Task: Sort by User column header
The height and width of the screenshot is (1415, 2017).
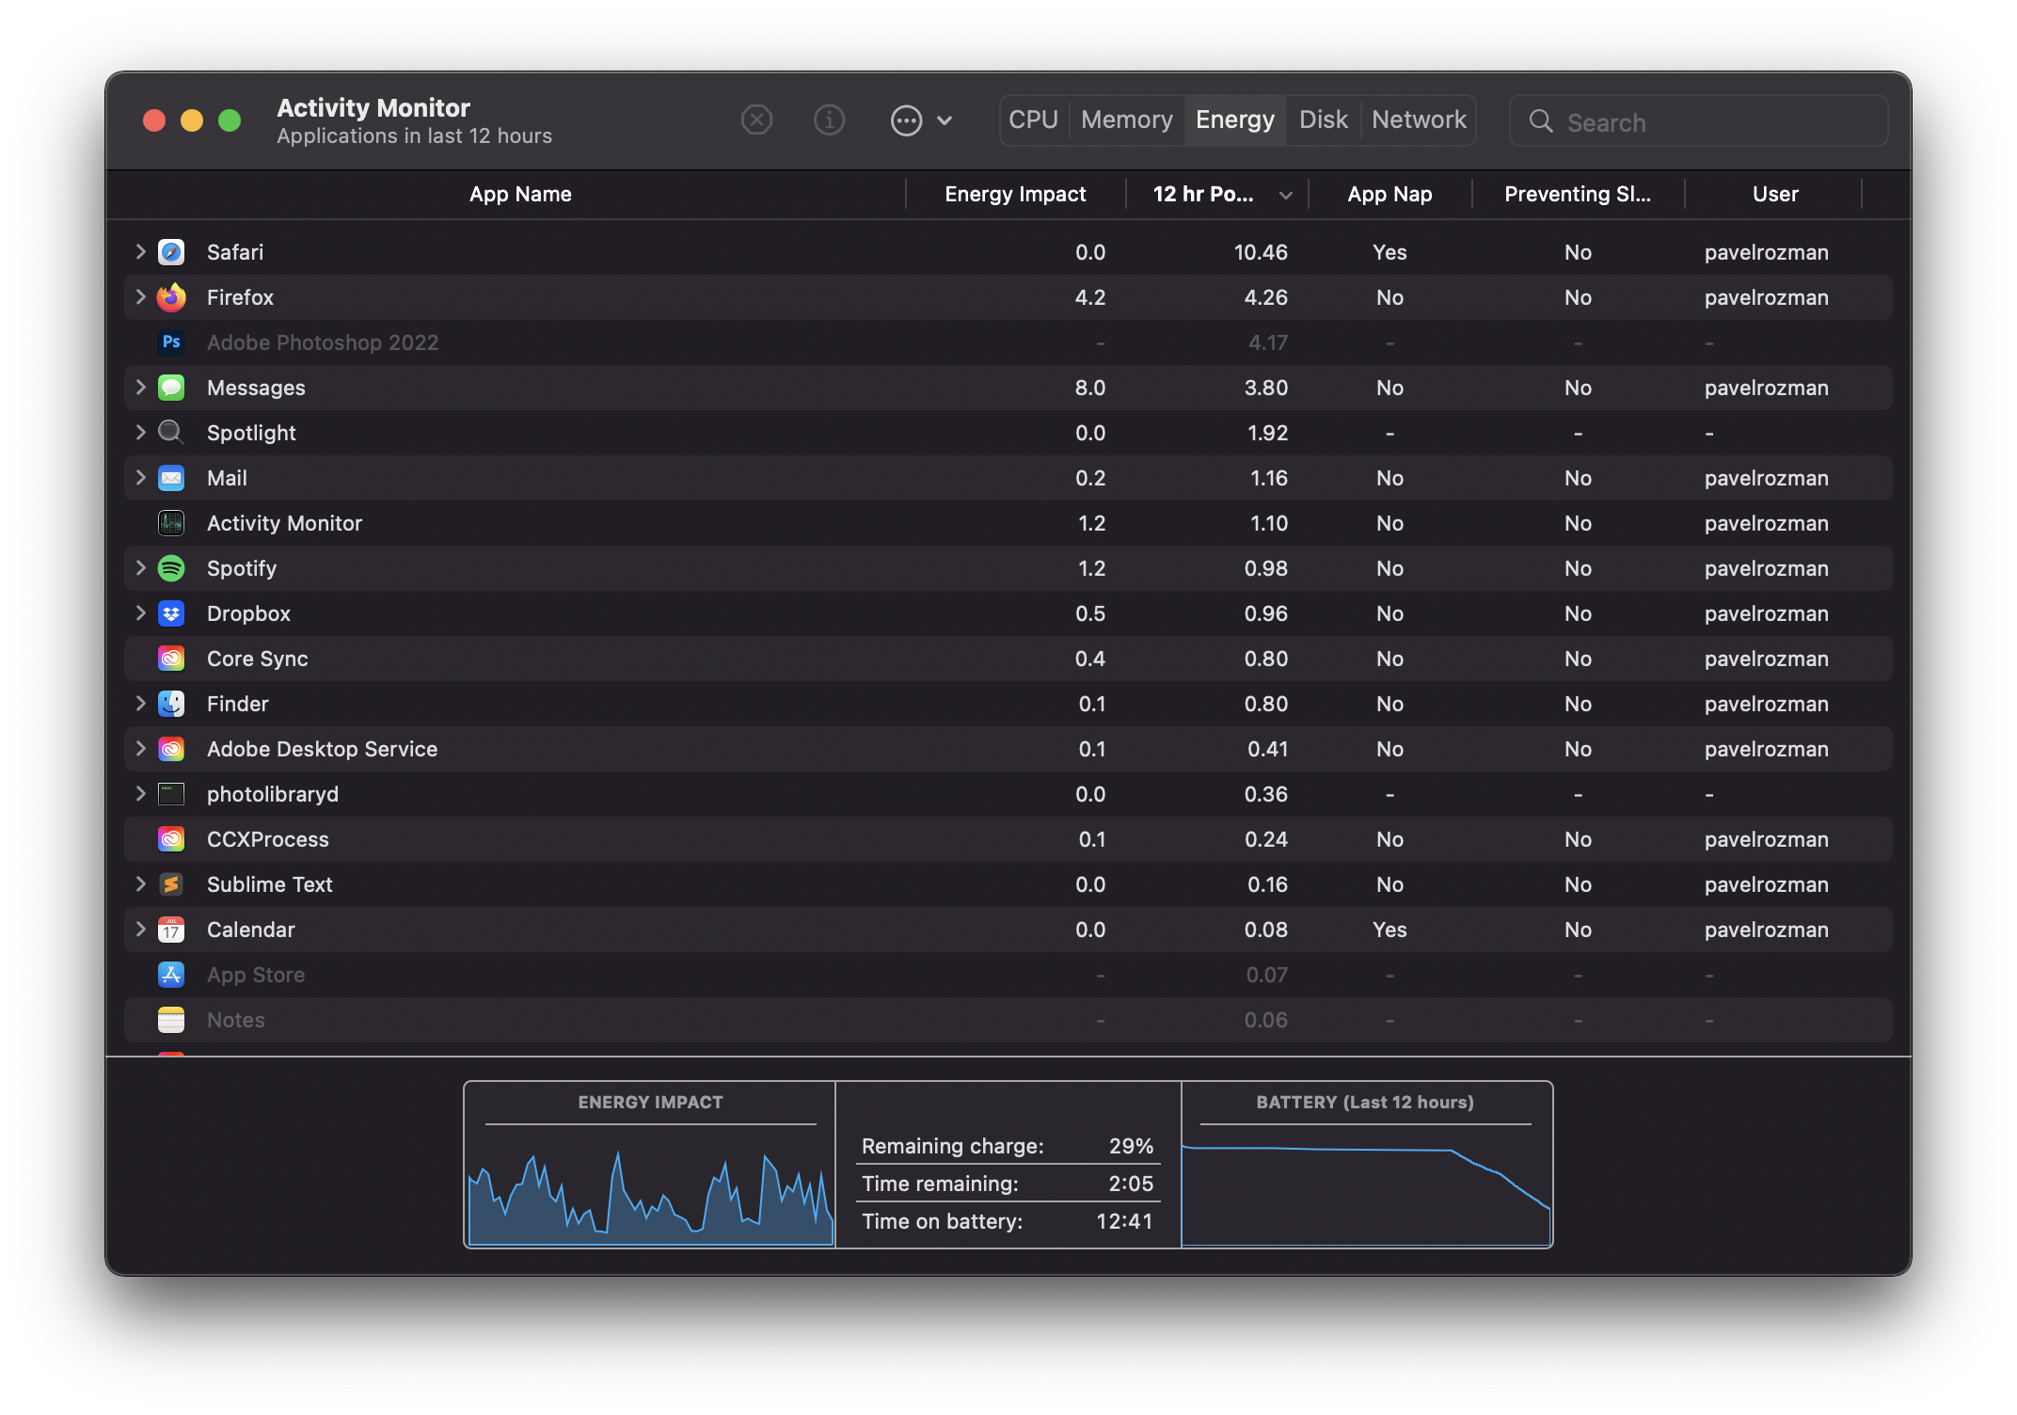Action: pos(1774,195)
